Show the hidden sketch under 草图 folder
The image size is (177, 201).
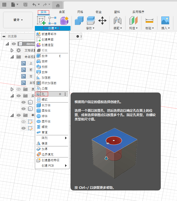click(24, 122)
